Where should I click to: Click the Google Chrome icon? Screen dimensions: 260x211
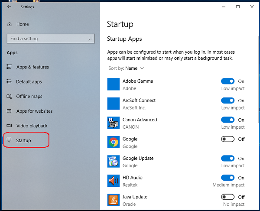click(x=114, y=142)
